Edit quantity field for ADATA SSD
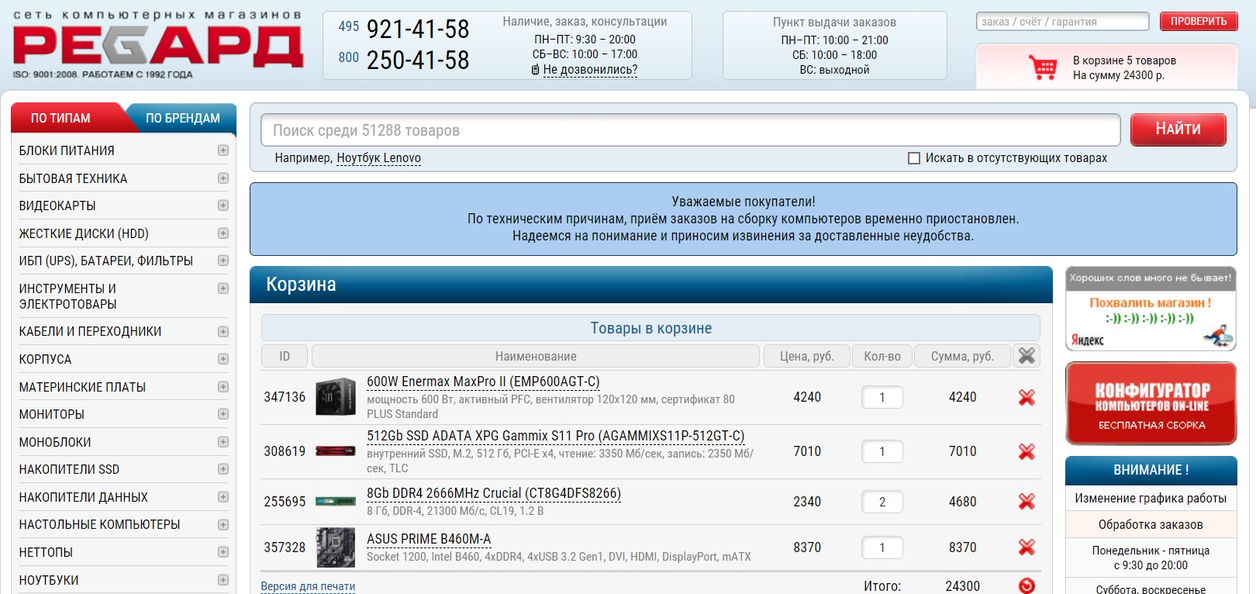Image resolution: width=1256 pixels, height=594 pixels. click(x=882, y=451)
